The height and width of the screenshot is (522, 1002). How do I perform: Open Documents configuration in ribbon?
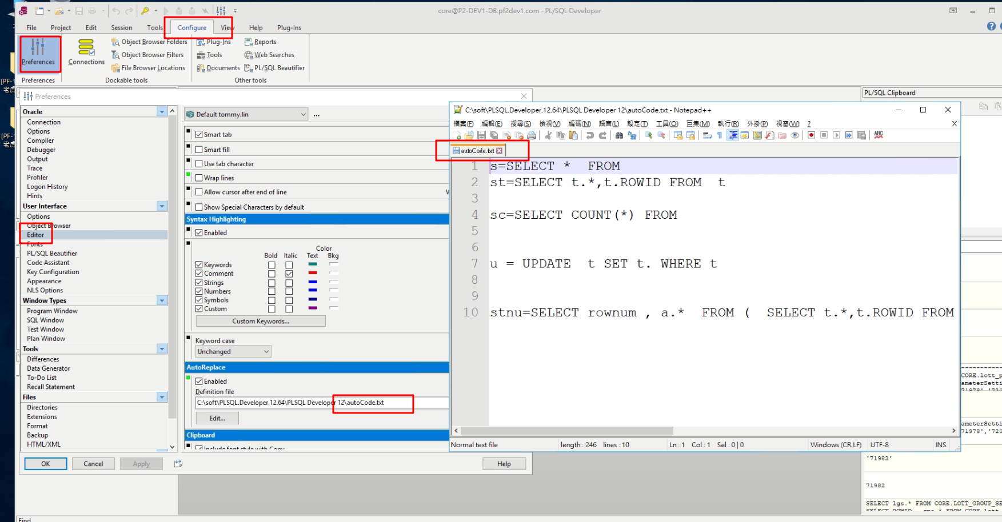(x=218, y=68)
